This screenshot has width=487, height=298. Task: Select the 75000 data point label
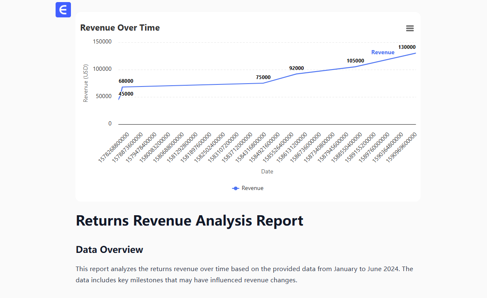click(263, 77)
